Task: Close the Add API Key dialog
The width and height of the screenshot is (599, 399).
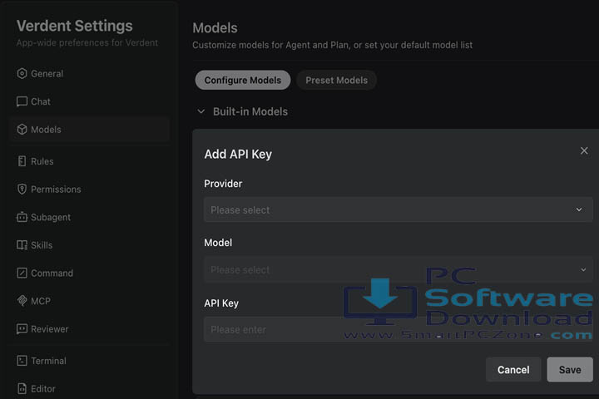Action: [x=584, y=150]
